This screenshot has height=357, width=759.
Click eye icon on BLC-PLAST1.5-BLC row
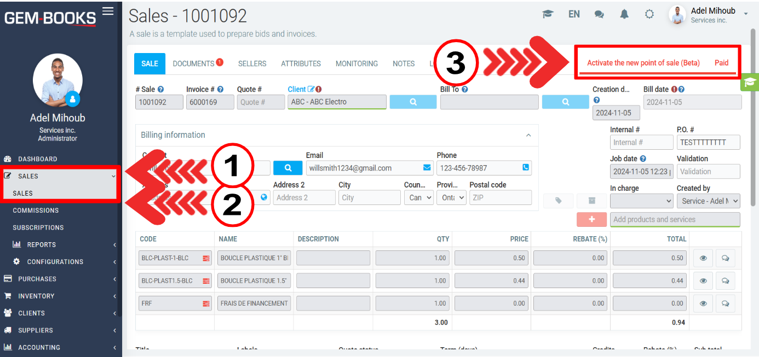[x=703, y=281]
